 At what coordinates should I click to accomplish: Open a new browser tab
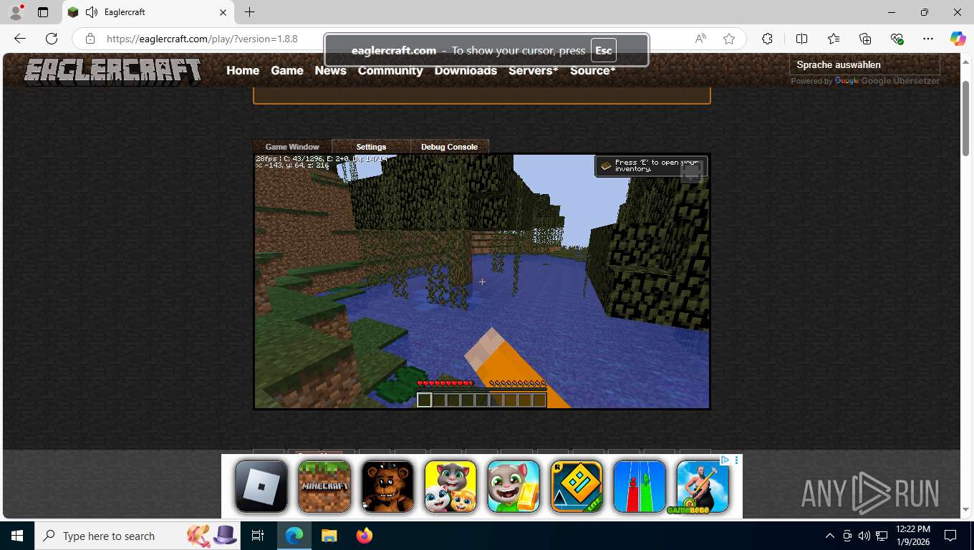click(249, 12)
